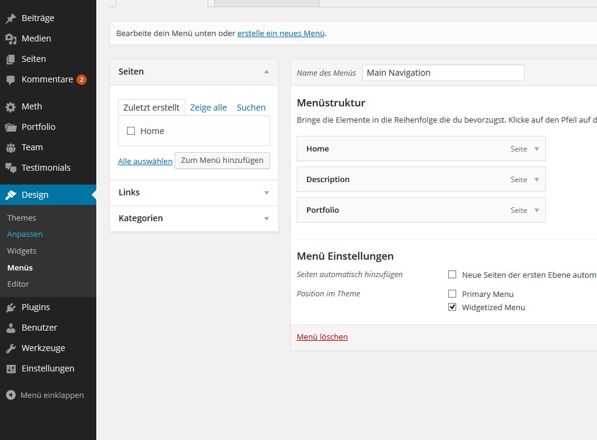Expand the Kategorien panel

click(x=267, y=219)
